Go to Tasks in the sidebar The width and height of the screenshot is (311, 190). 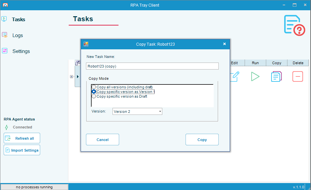(19, 20)
